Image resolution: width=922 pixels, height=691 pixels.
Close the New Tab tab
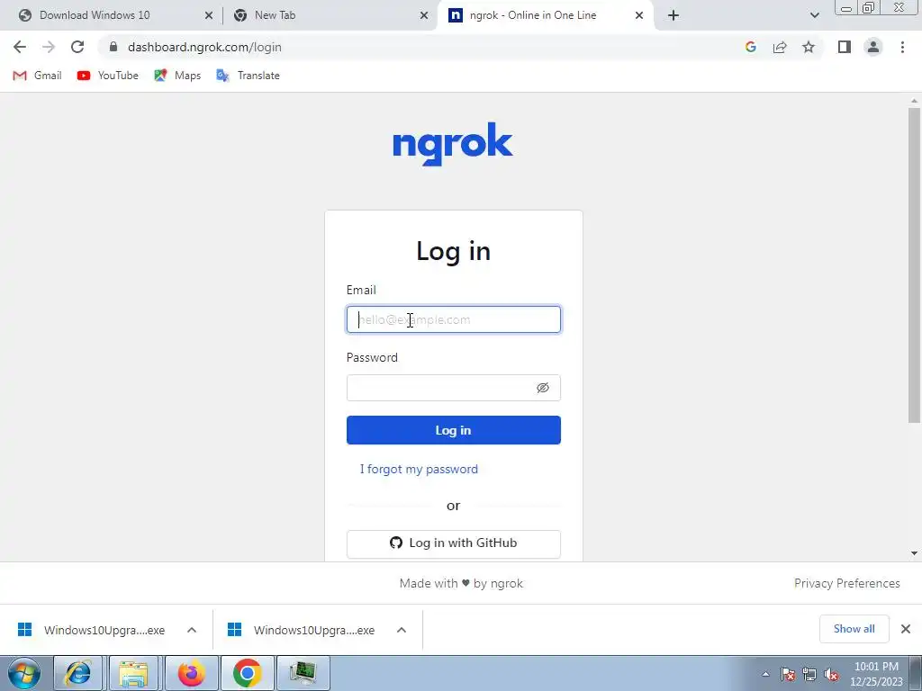click(x=424, y=16)
